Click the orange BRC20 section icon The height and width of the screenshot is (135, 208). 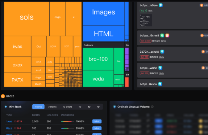click(x=3, y=96)
